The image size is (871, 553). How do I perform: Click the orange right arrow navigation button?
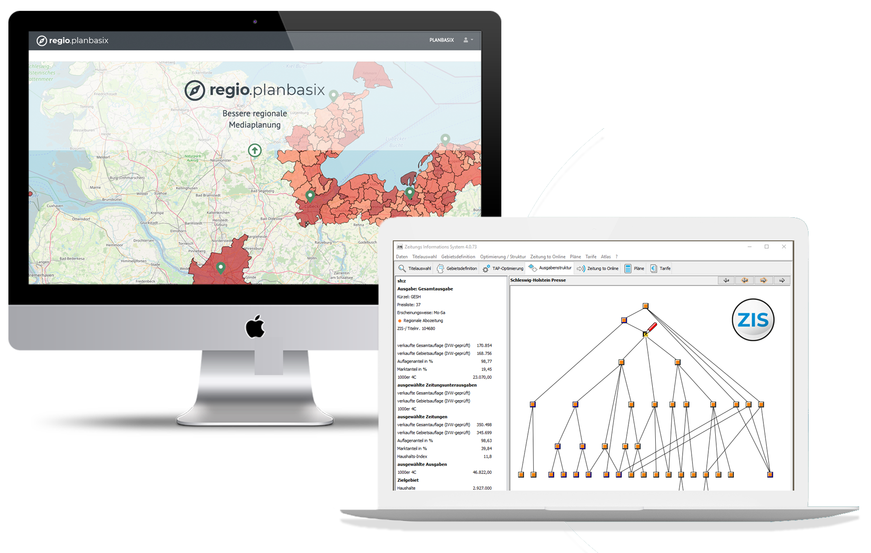tap(763, 280)
